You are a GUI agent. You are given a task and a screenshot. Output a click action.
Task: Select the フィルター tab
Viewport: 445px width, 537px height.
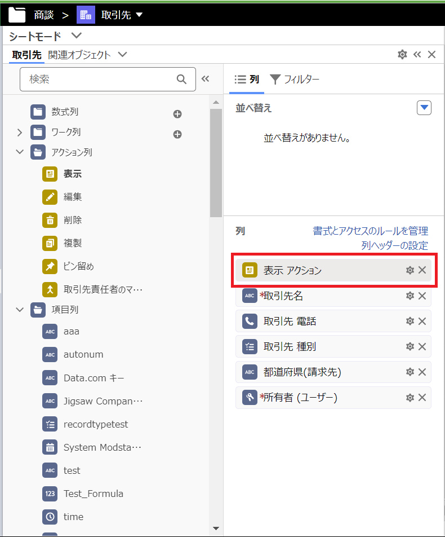(x=295, y=80)
